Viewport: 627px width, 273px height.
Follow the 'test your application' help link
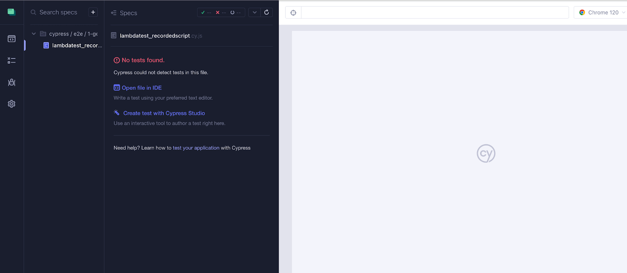click(196, 148)
